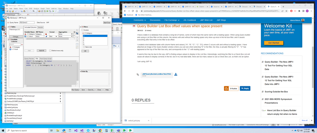Open Microsoft Teams from taskbar
317x133 pixels.
pos(118,130)
